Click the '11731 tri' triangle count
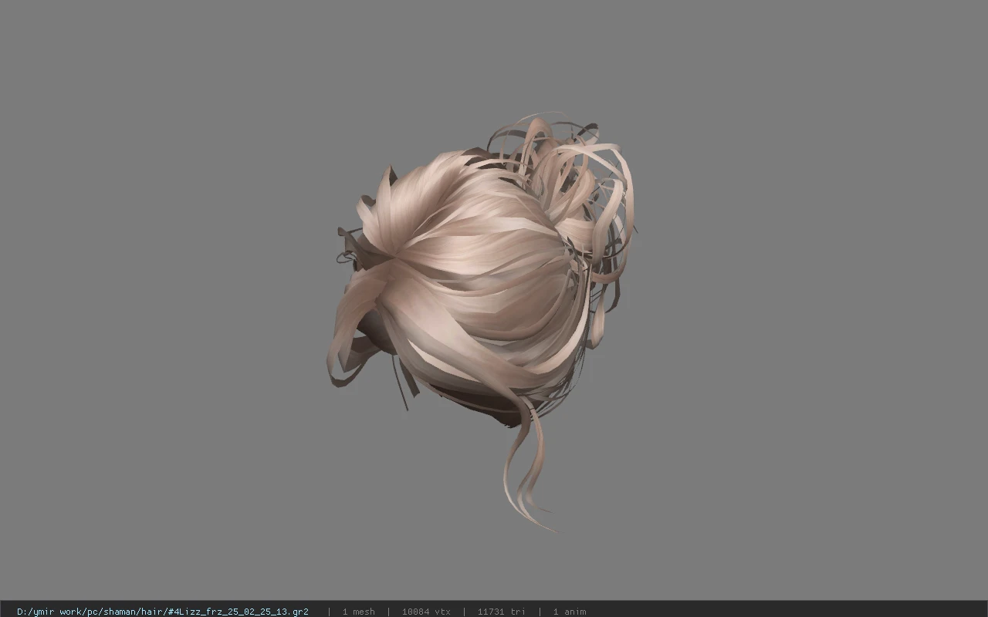This screenshot has width=988, height=617. coord(501,612)
